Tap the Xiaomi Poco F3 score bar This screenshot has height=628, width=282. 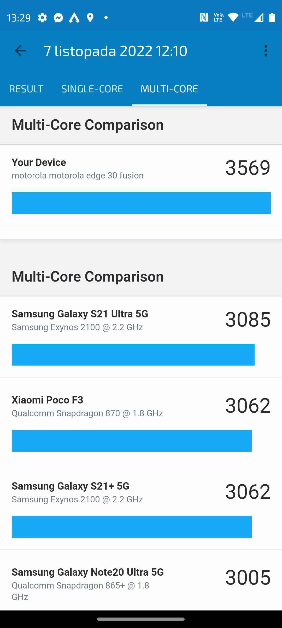point(132,441)
